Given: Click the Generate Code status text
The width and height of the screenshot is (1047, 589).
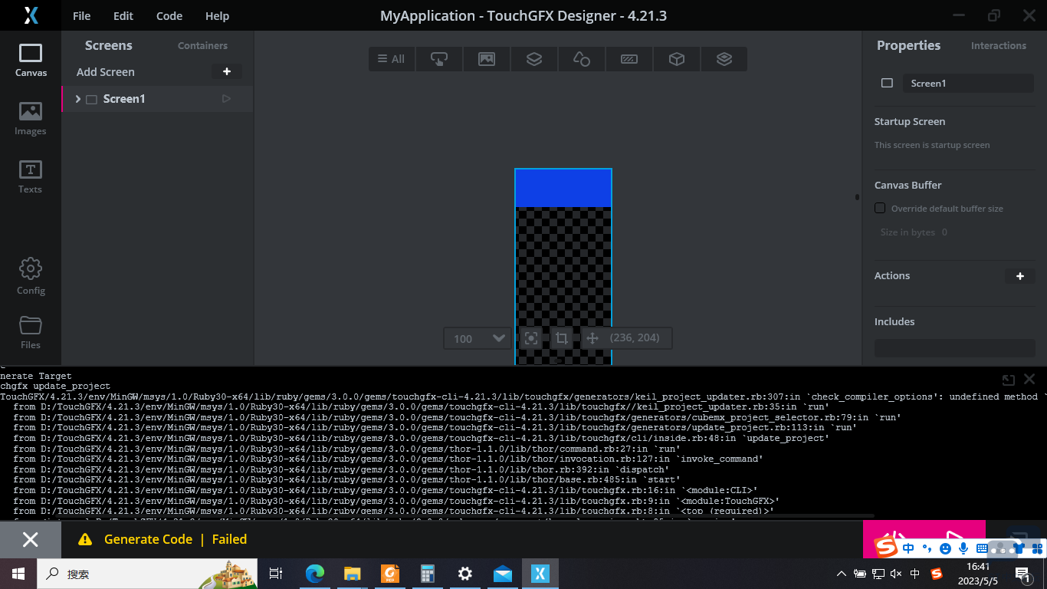Looking at the screenshot, I should click(x=148, y=539).
